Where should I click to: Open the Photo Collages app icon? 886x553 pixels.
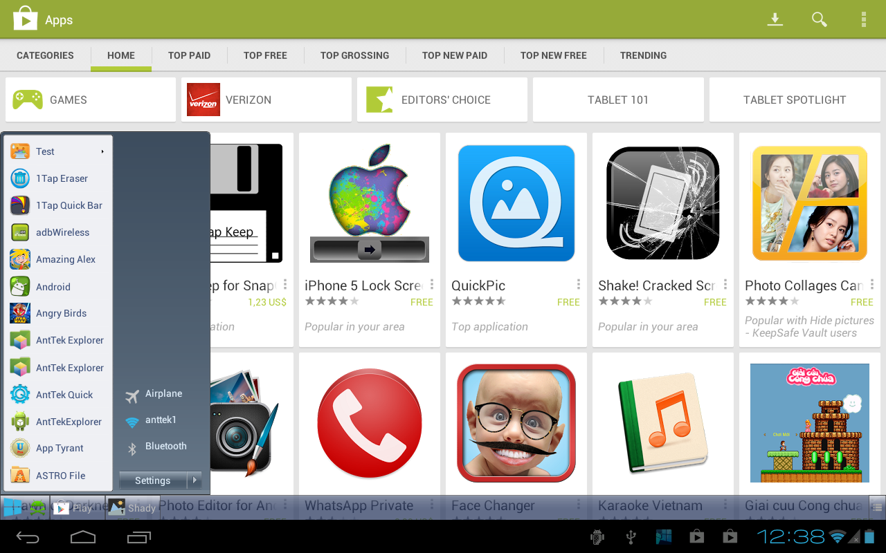pos(809,203)
